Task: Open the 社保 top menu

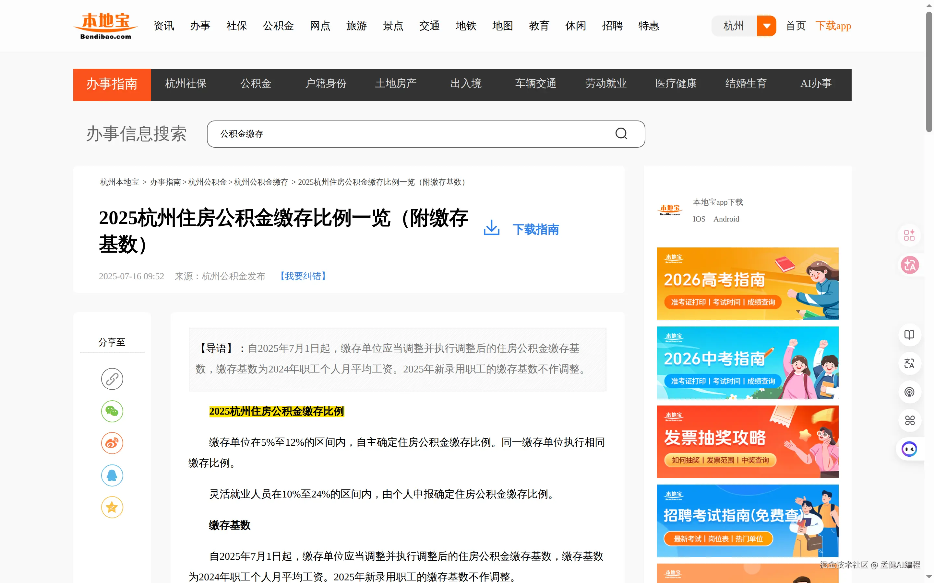Action: click(237, 26)
